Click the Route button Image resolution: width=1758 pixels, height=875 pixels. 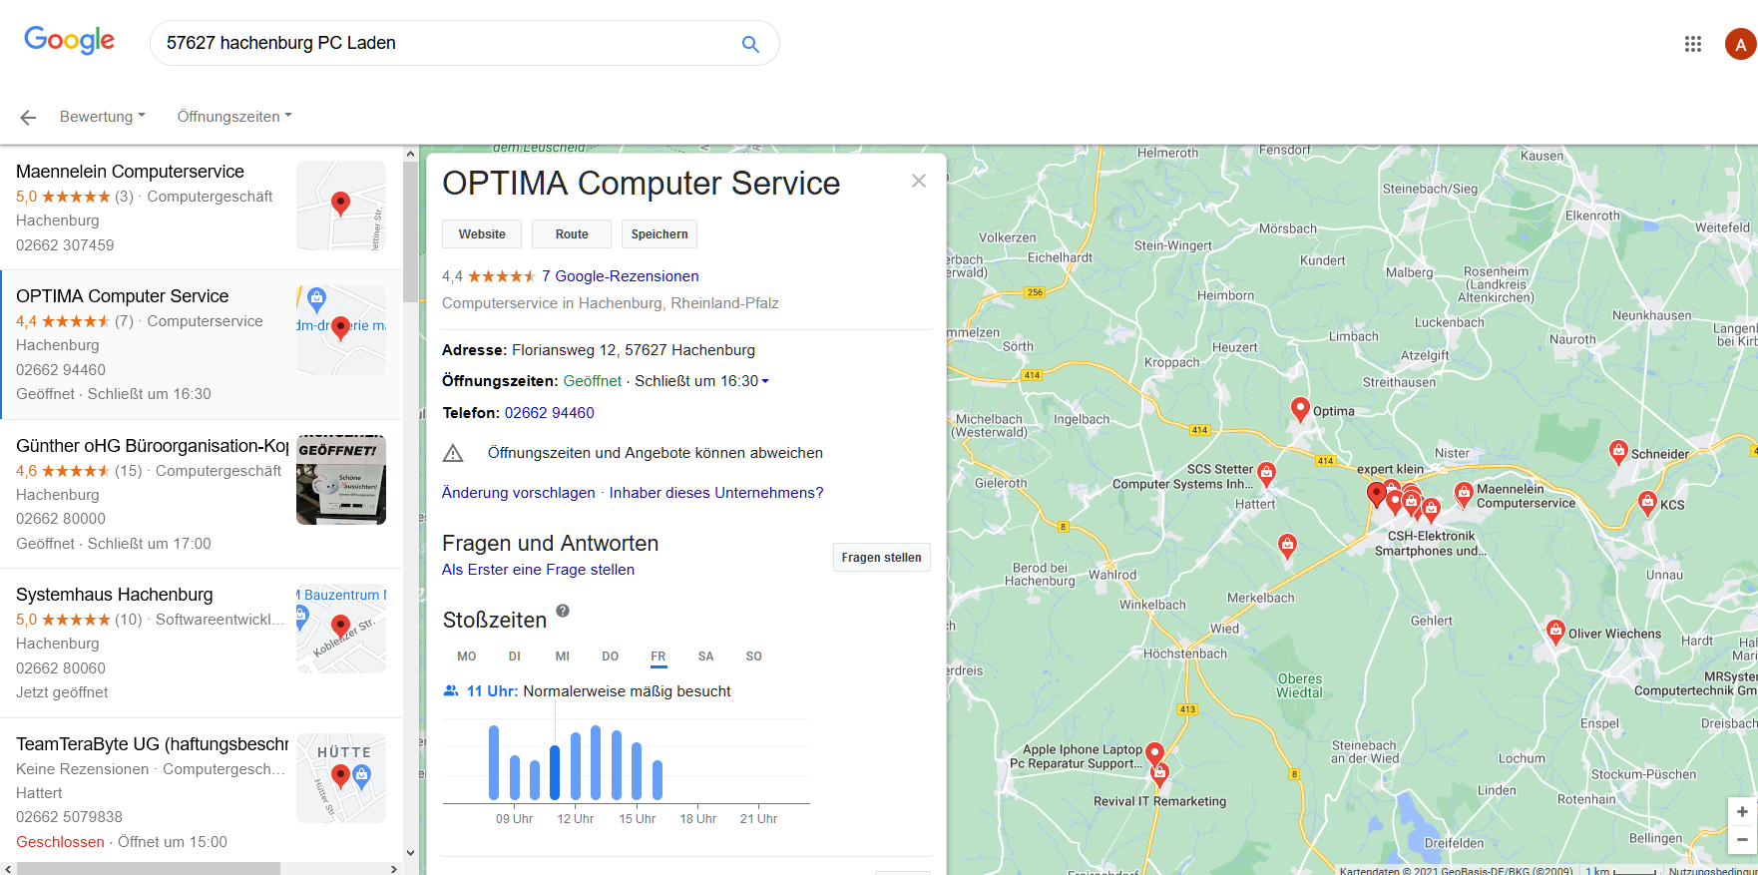[x=572, y=234]
